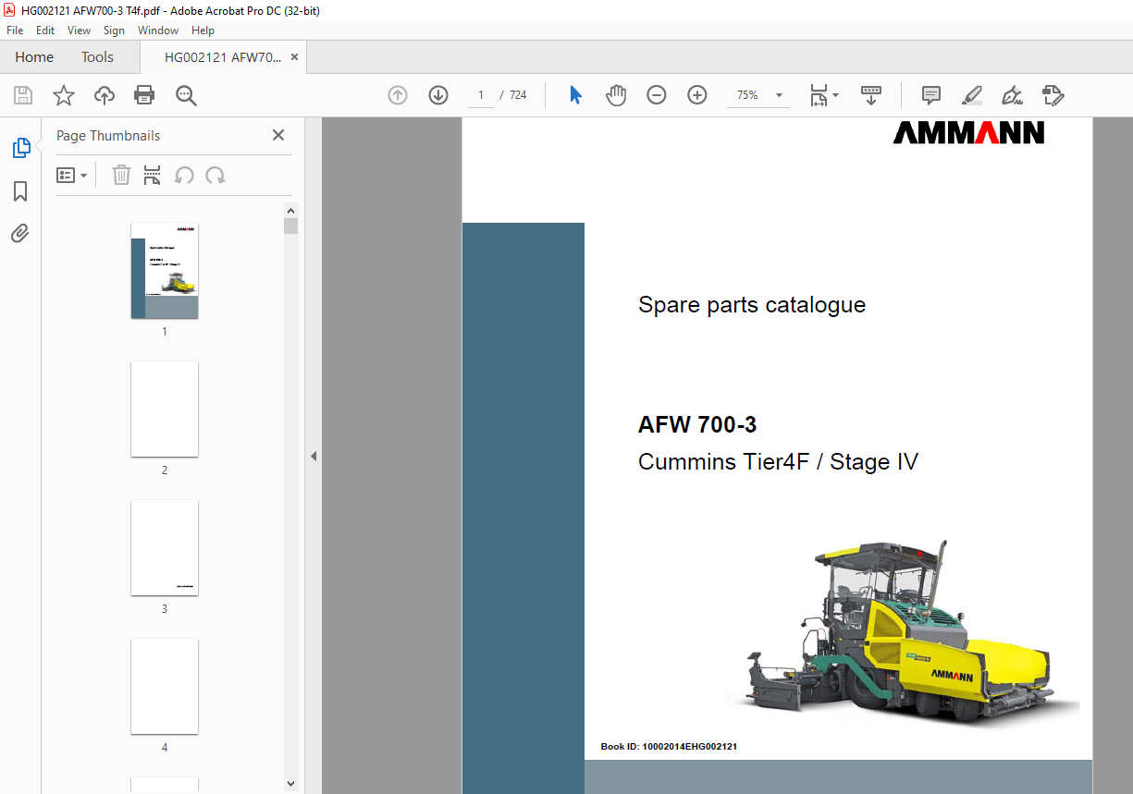Viewport: 1133px width, 794px height.
Task: Click the upload to cloud icon
Action: 105,95
